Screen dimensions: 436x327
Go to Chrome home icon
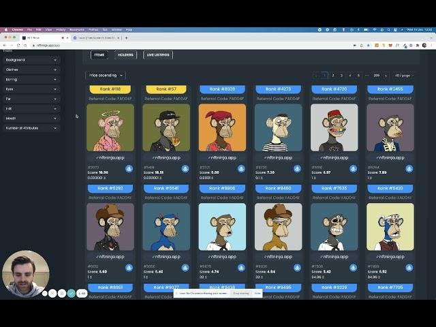(25, 46)
